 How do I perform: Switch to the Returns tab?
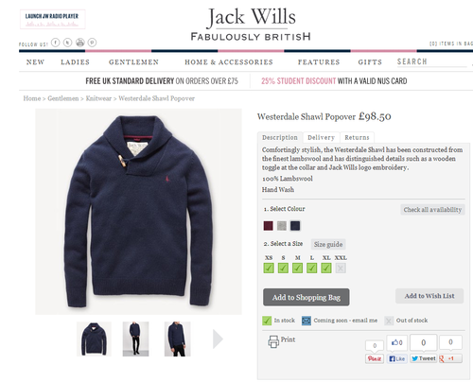tap(357, 137)
